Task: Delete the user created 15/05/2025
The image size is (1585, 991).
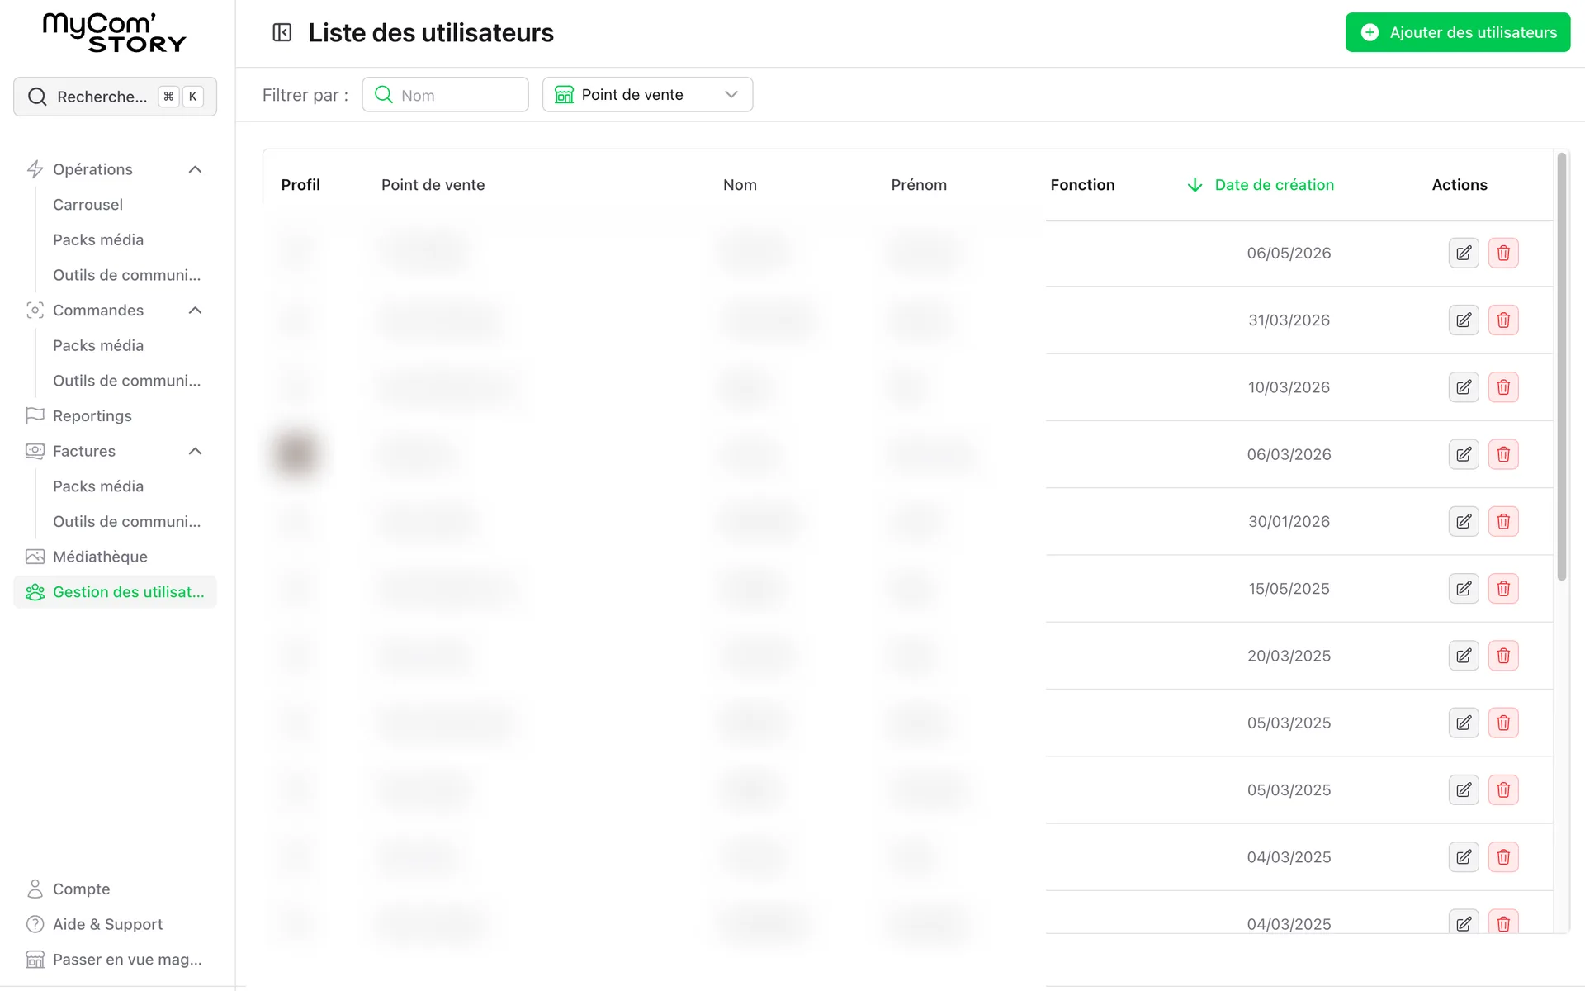Action: coord(1503,588)
